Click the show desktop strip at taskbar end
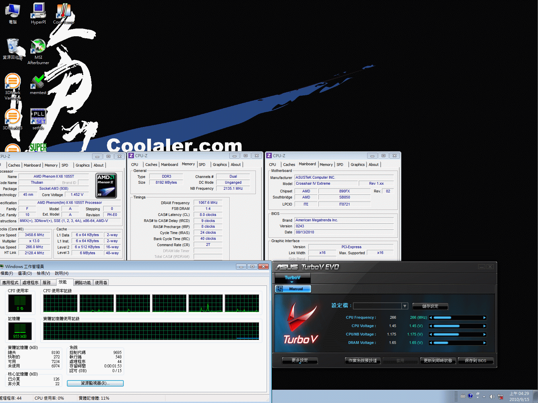The image size is (538, 403). 535,397
